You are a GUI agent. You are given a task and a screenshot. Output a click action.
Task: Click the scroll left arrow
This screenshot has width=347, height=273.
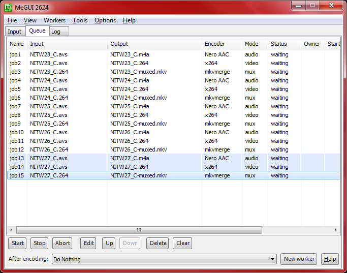pos(11,230)
